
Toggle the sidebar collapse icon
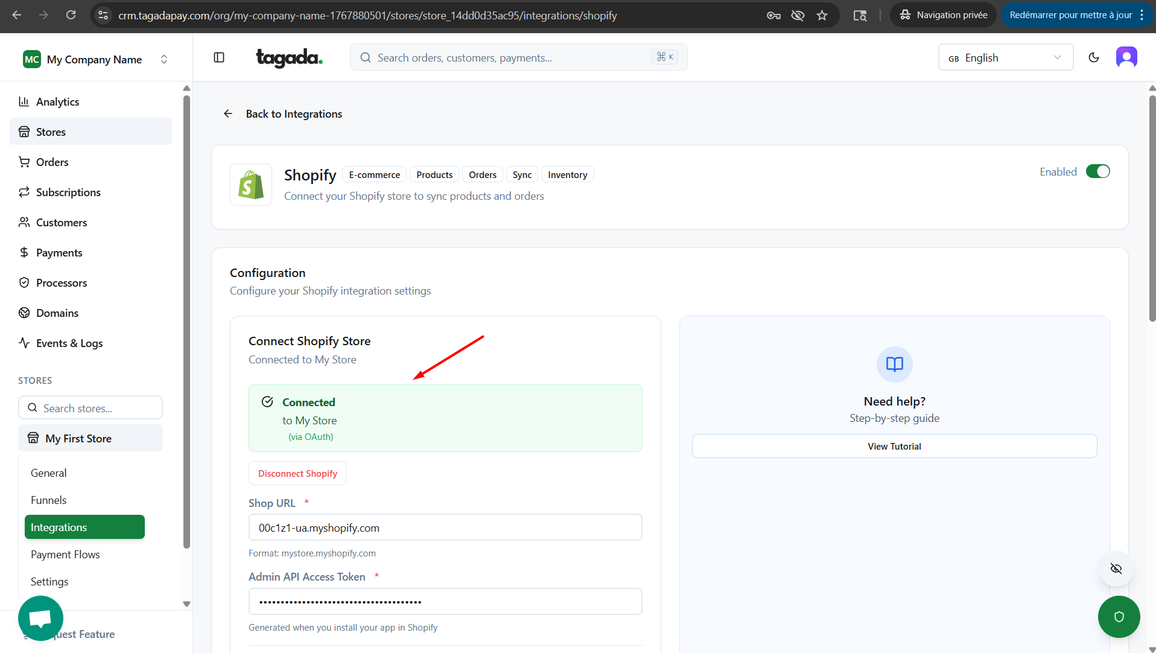pyautogui.click(x=219, y=57)
